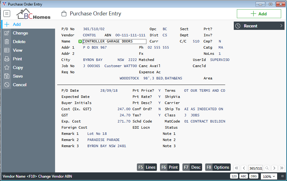Screen dimensions: 287x181
Task: Toggle the 123 numeric indicator
Action: coord(234,176)
